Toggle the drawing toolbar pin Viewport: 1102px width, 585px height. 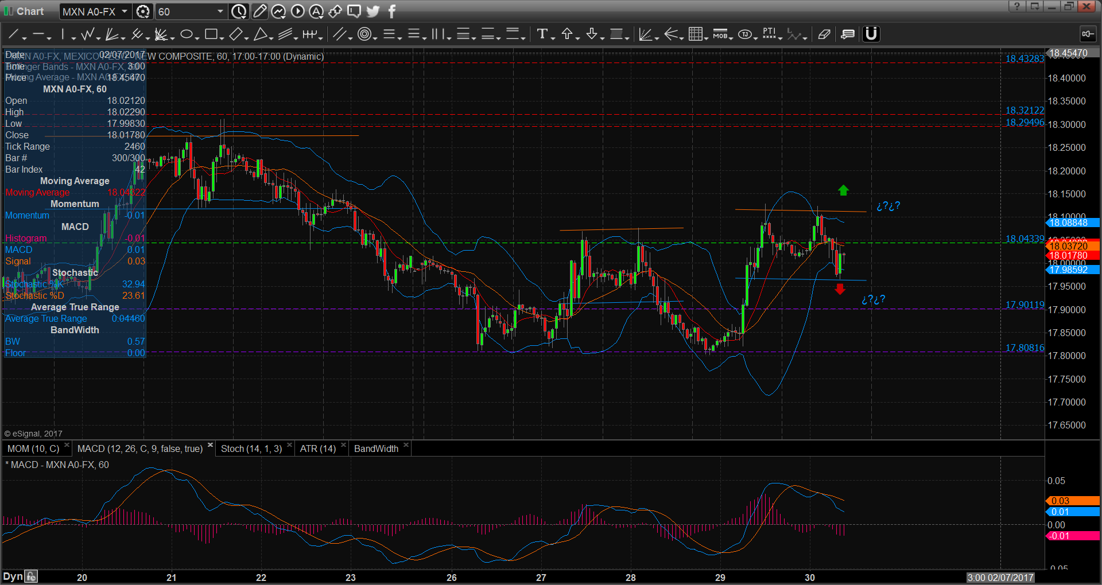tap(1087, 34)
